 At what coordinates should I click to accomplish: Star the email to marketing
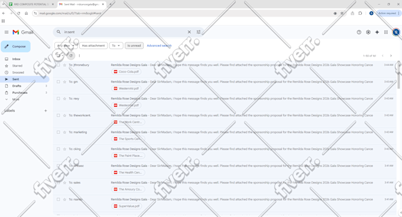coord(64,132)
